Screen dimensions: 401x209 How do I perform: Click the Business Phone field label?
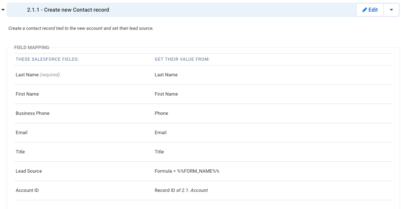click(32, 113)
